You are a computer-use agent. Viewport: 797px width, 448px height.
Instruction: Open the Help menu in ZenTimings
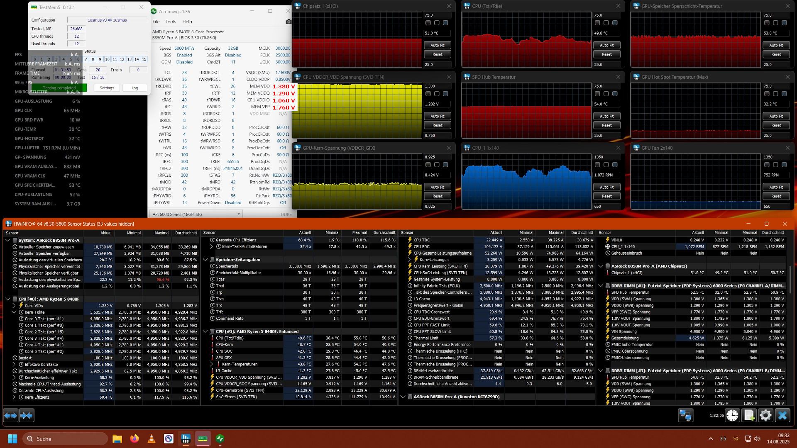coord(187,22)
